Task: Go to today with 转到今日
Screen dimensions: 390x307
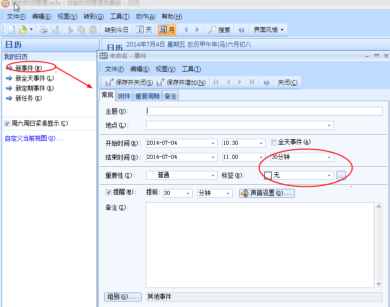Action: (x=116, y=30)
